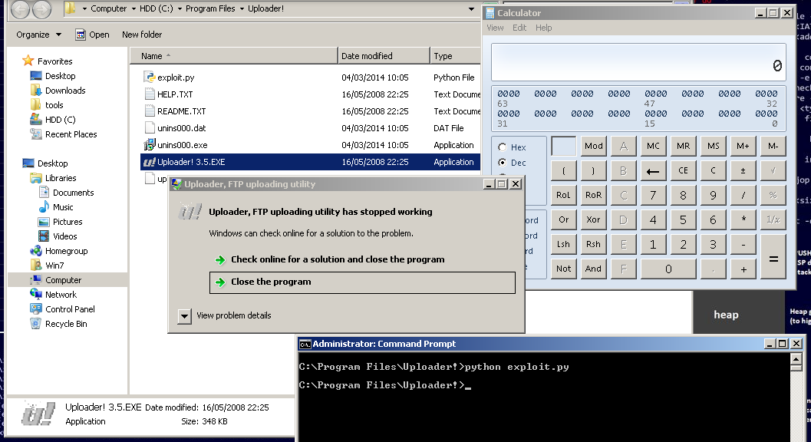Click the Explorer back navigation button
Screen dimensions: 811x442
coord(21,8)
